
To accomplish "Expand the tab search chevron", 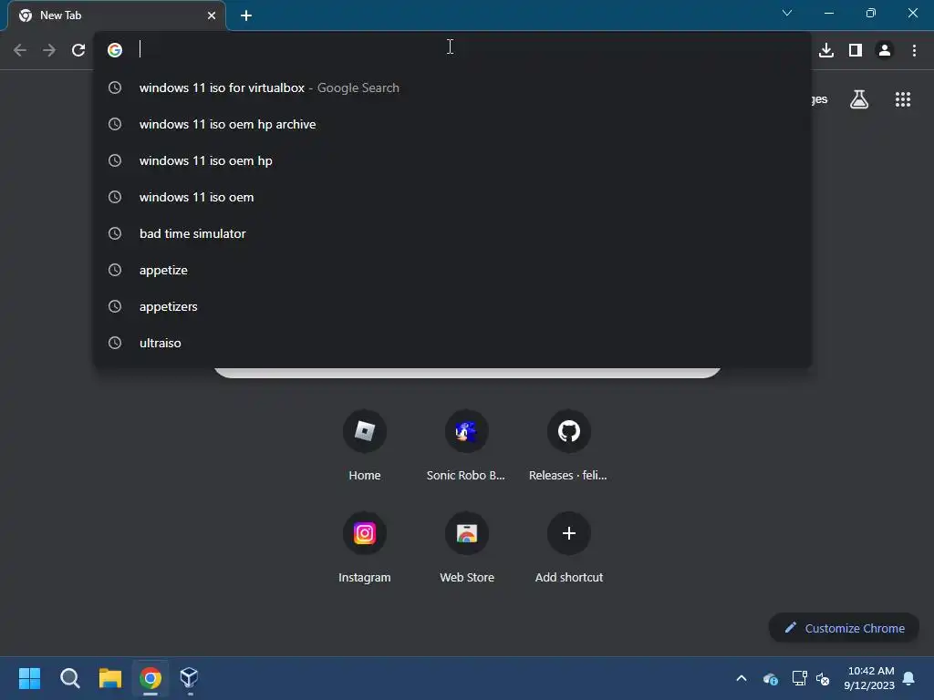I will click(x=787, y=13).
